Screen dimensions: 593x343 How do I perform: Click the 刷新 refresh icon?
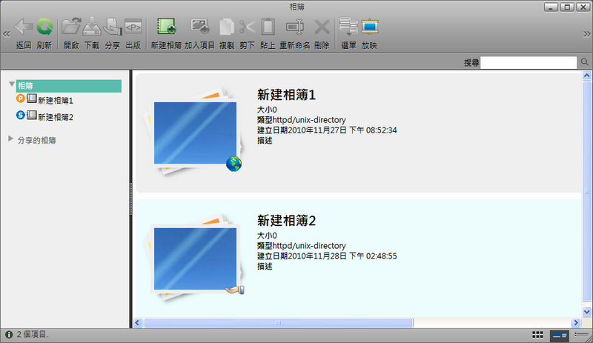(x=44, y=28)
